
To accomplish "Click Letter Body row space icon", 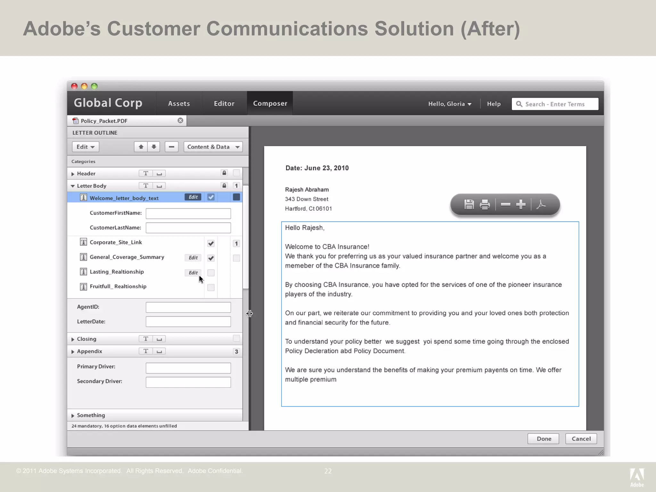I will click(x=159, y=186).
